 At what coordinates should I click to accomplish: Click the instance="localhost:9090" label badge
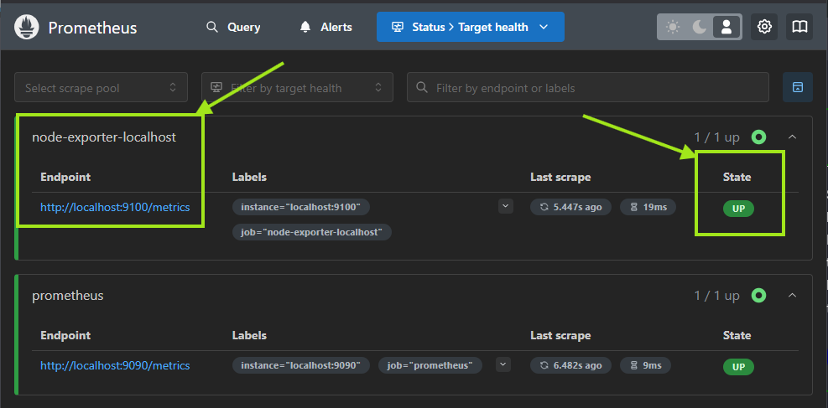tap(301, 365)
